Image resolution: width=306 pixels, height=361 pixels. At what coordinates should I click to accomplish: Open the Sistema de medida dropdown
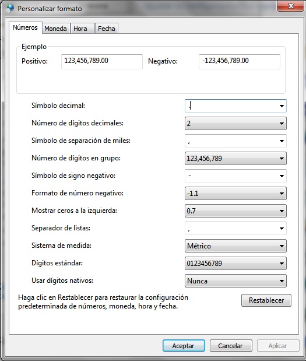(235, 246)
